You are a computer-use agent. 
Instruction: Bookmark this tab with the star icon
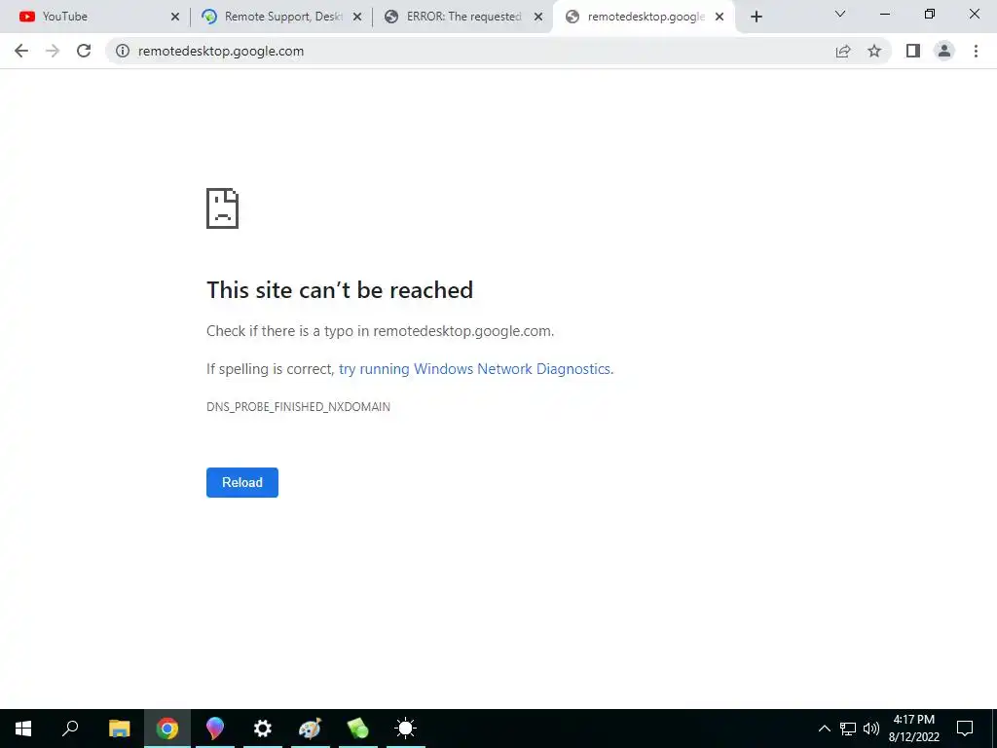point(874,51)
